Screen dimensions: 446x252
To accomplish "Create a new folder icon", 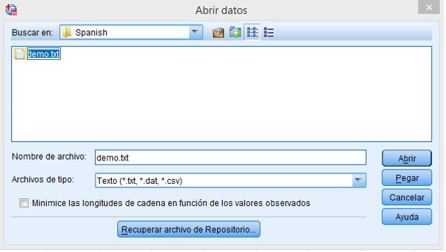I will coord(235,32).
